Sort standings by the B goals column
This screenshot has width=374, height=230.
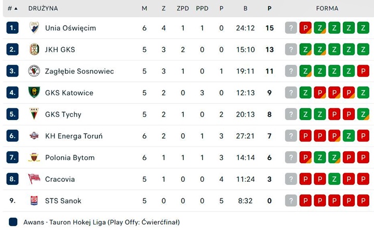coord(245,9)
